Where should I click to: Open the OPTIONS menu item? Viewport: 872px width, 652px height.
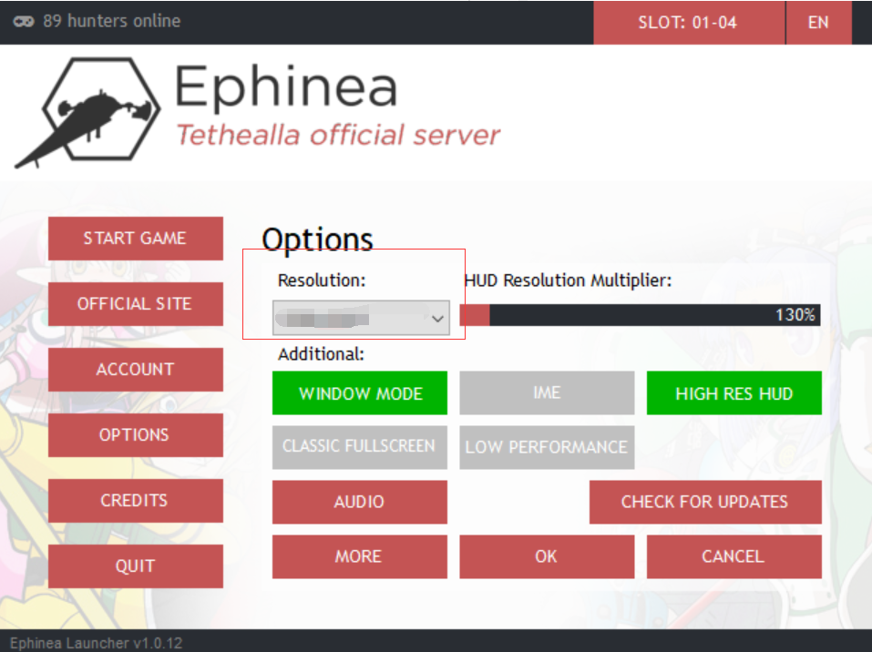pyautogui.click(x=135, y=435)
